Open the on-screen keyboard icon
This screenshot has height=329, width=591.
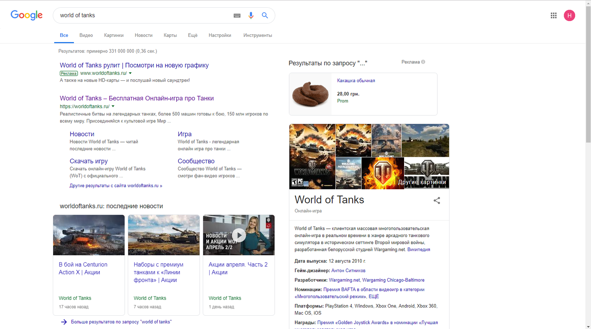[237, 15]
